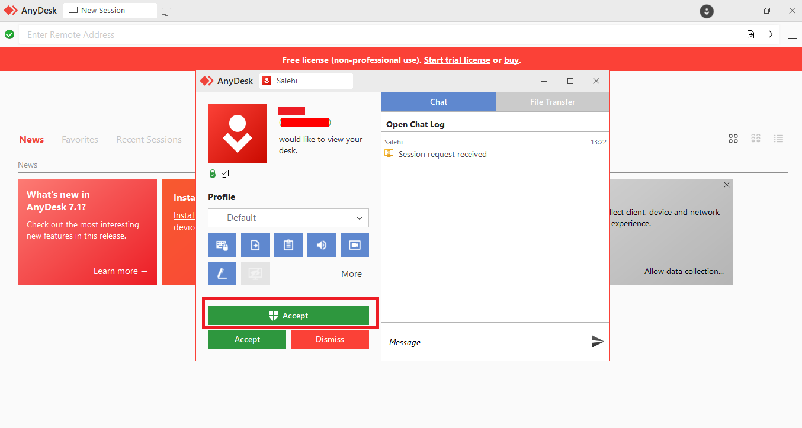Switch to the Chat tab

point(438,102)
